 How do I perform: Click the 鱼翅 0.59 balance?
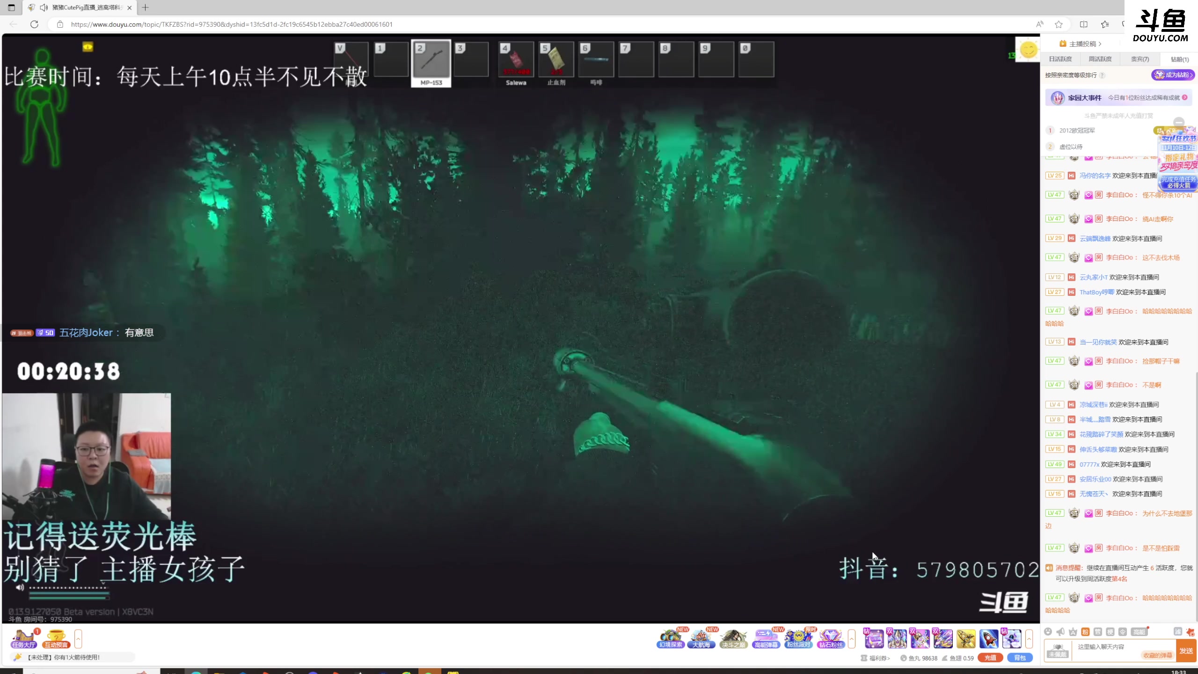coord(957,658)
